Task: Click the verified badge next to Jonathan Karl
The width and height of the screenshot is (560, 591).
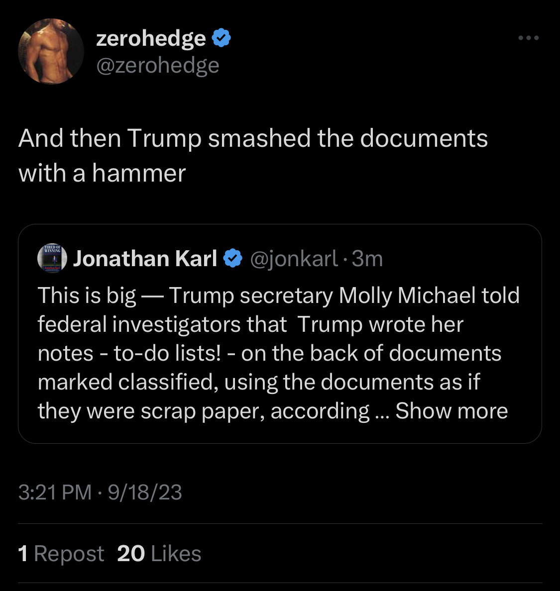Action: 232,259
